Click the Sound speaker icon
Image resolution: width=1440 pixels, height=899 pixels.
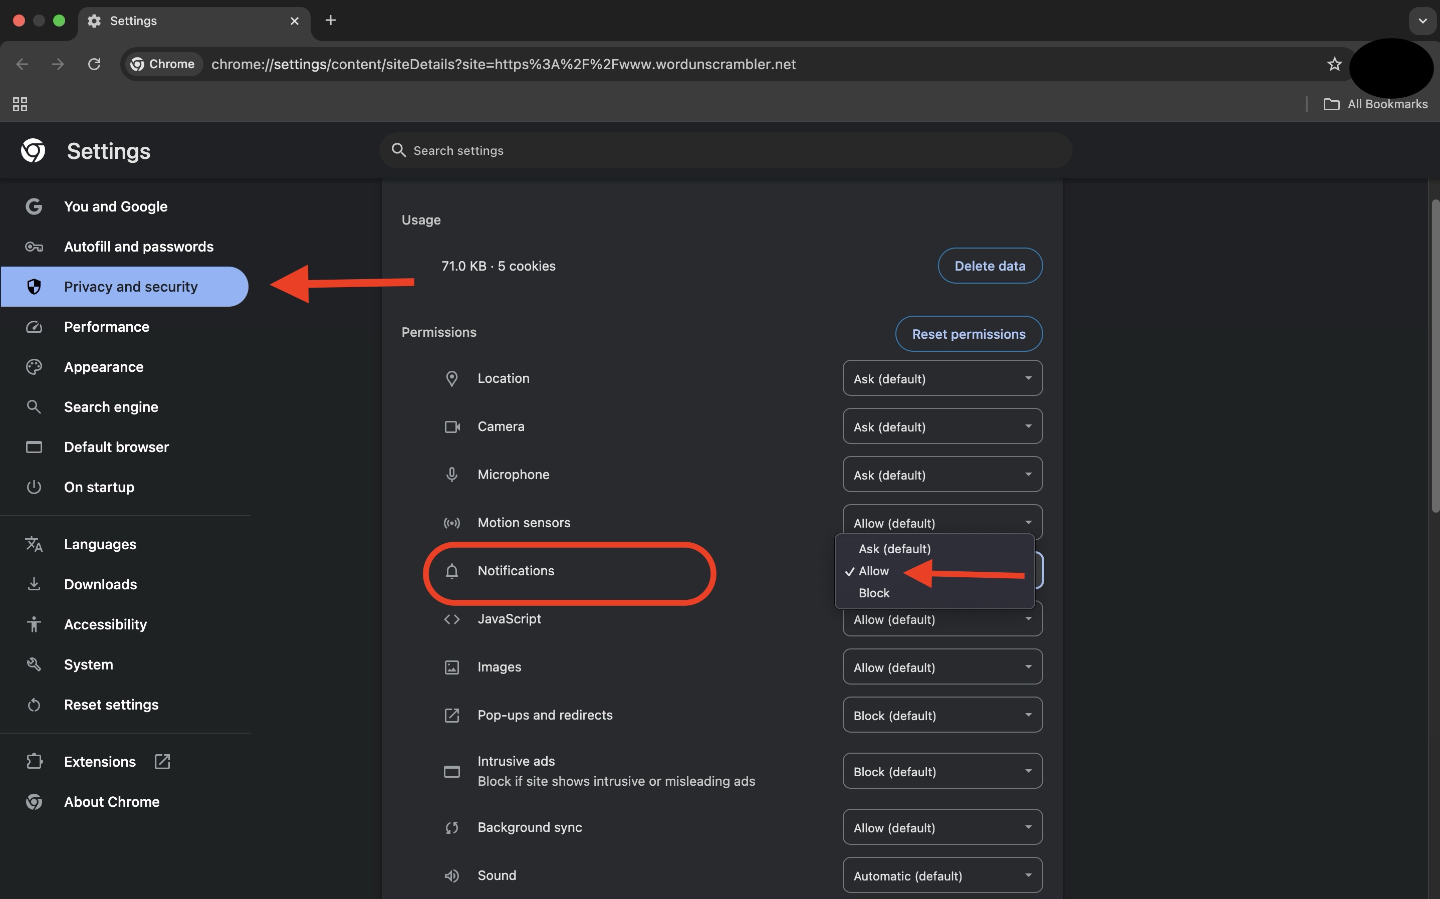(x=451, y=875)
